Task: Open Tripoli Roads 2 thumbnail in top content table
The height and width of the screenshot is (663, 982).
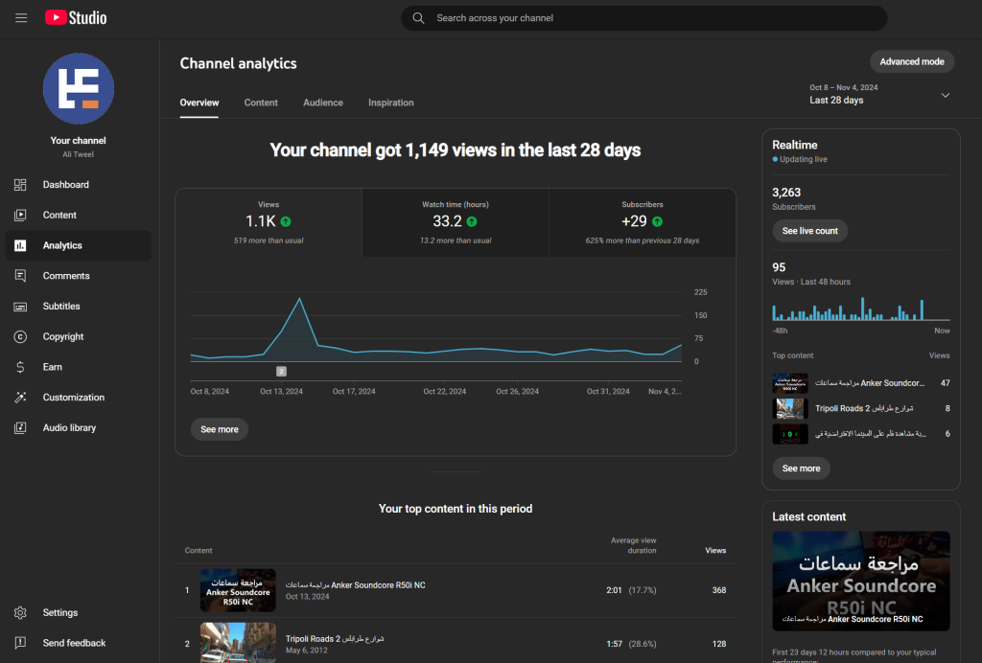Action: click(238, 642)
